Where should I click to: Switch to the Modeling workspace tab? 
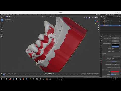(21, 15)
